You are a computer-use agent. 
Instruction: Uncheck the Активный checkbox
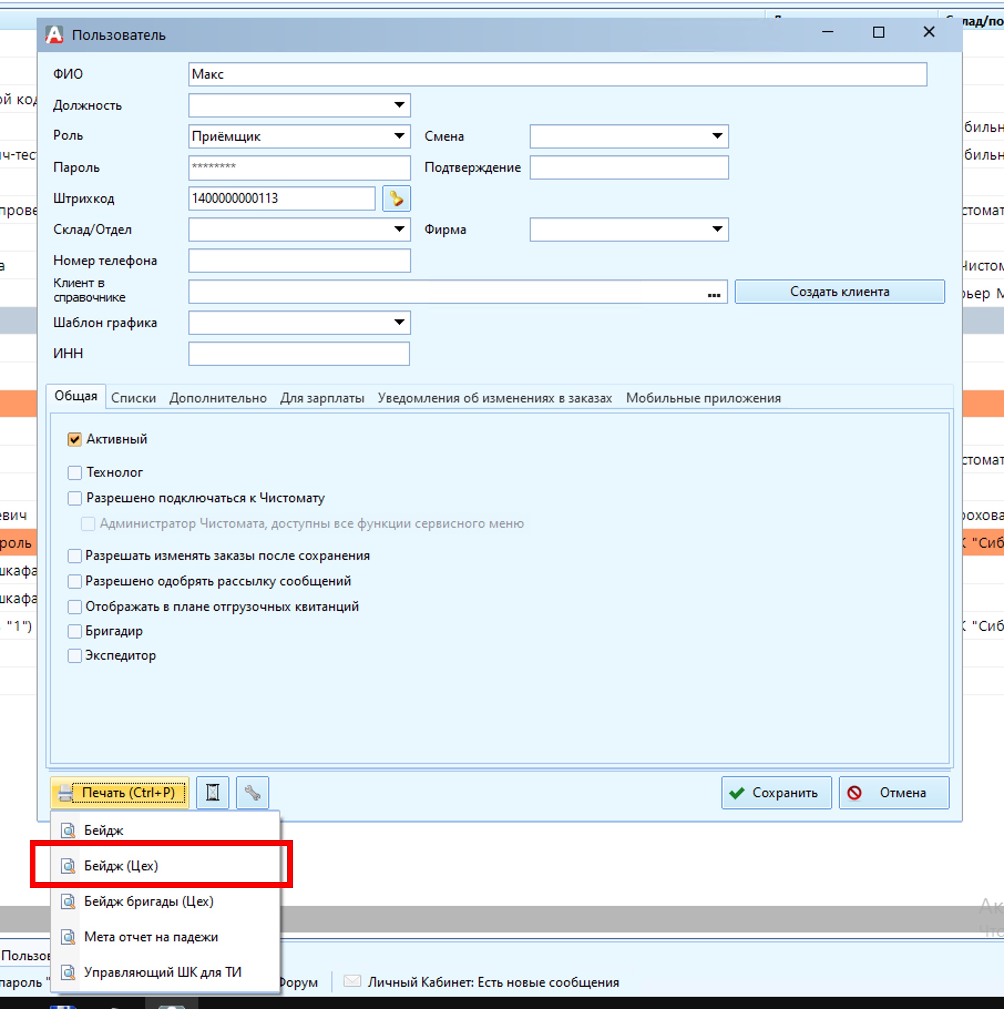pos(75,439)
